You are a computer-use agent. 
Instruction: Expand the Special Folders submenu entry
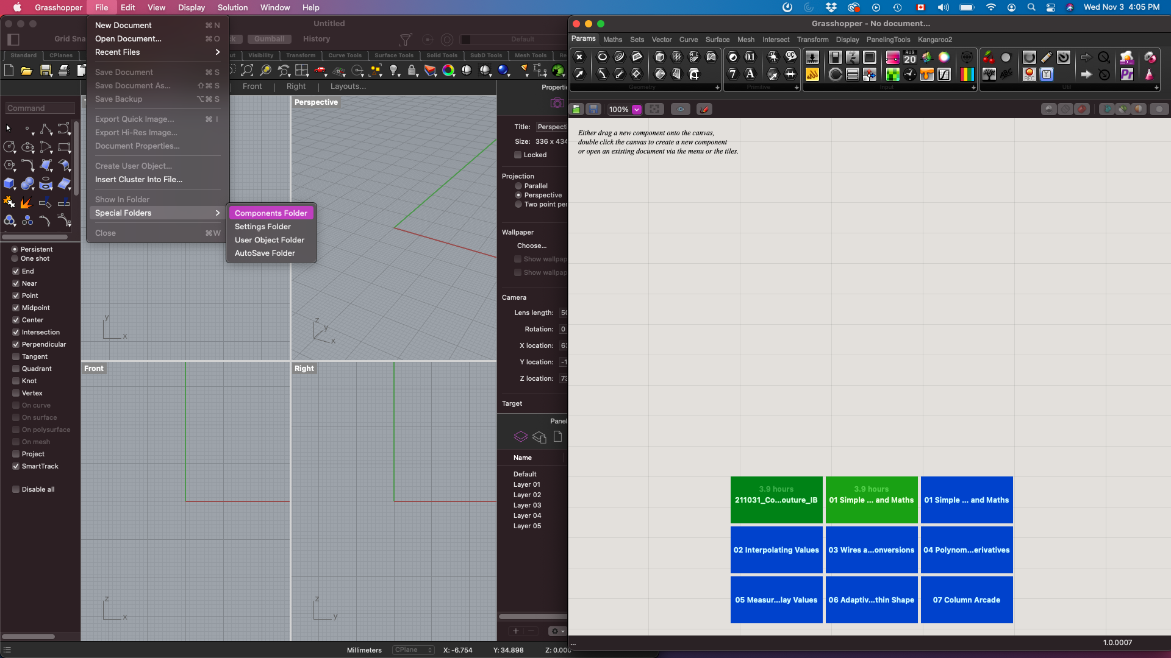[157, 213]
